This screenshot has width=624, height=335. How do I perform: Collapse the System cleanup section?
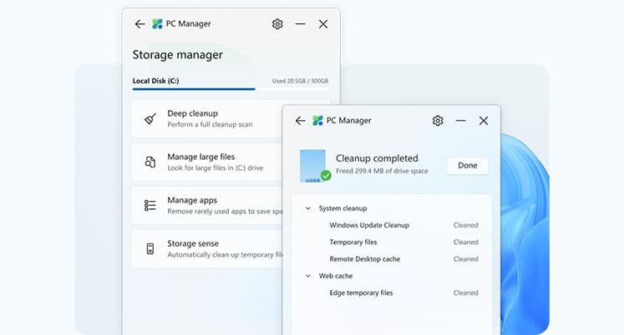pyautogui.click(x=308, y=208)
